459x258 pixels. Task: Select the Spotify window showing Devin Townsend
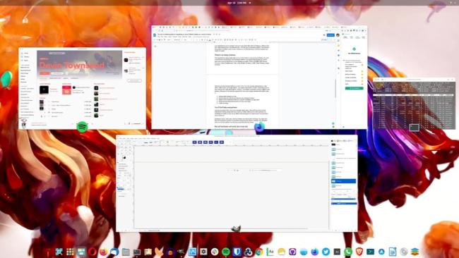tap(82, 88)
